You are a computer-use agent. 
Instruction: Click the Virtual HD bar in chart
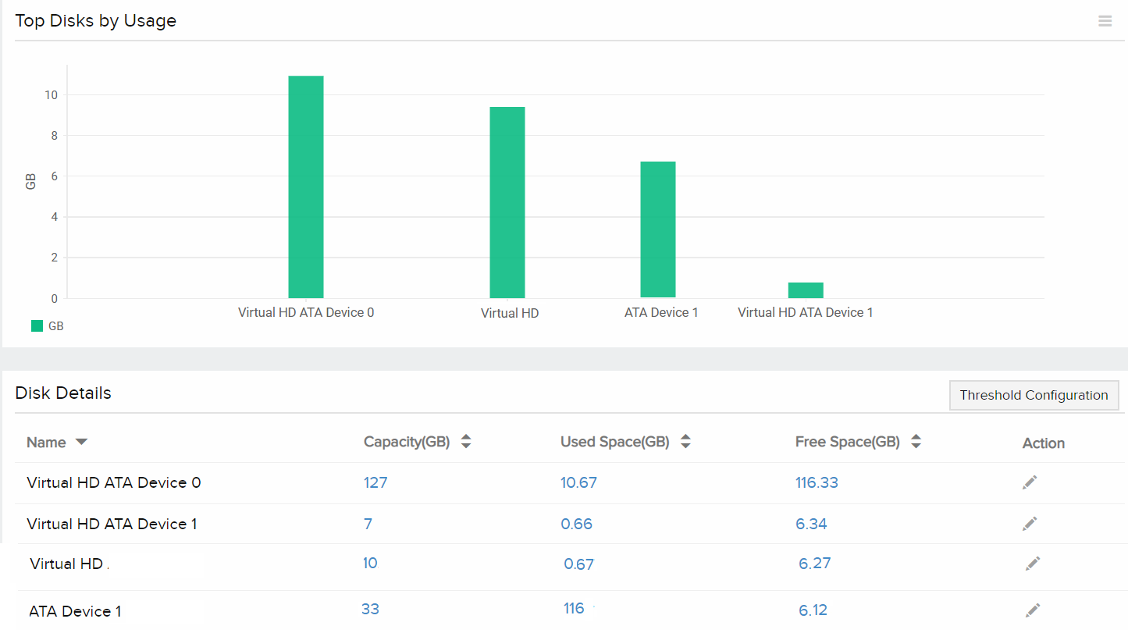point(507,203)
